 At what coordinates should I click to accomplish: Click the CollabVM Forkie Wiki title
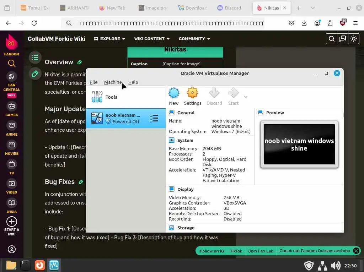pos(57,39)
